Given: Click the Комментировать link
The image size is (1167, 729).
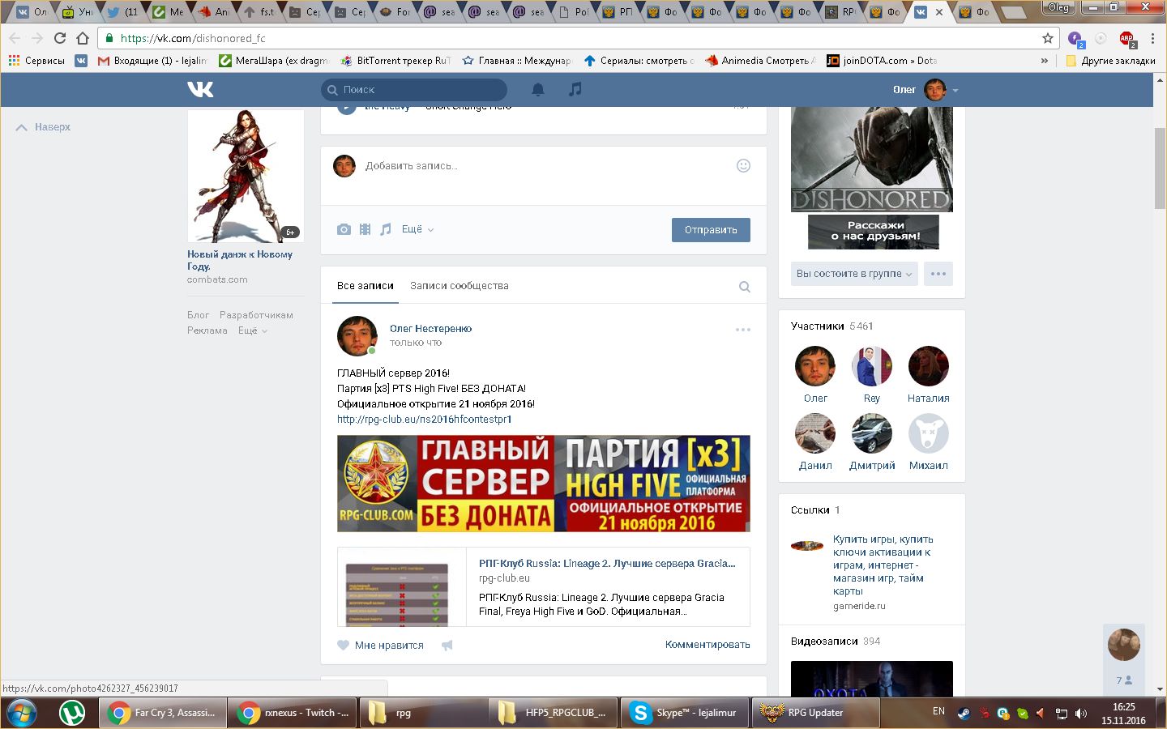Looking at the screenshot, I should coord(707,645).
